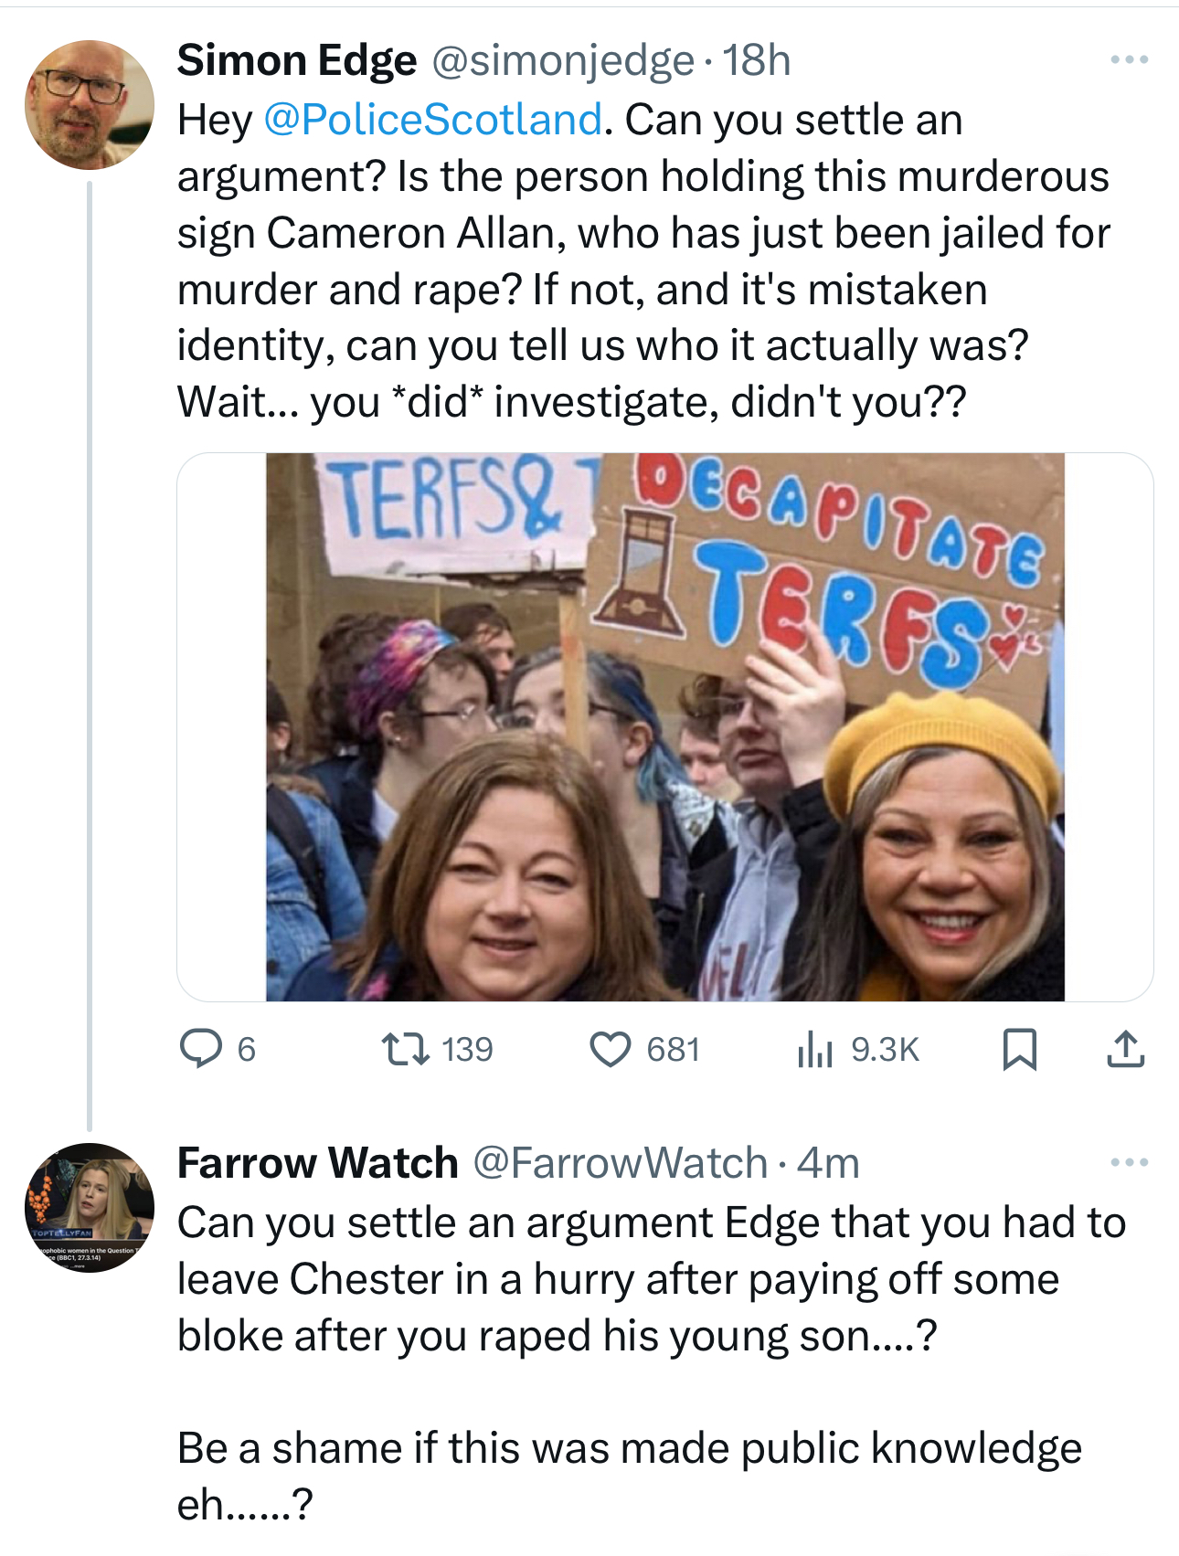
Task: Open the @PoliceScotland mention
Action: click(433, 120)
